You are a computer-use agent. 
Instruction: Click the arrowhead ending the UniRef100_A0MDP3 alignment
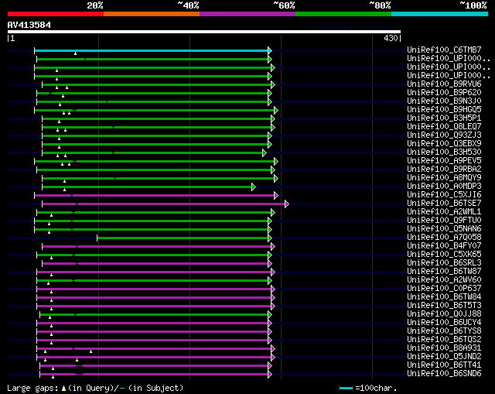tap(254, 187)
